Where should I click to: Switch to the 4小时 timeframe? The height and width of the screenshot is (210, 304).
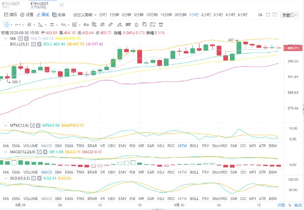click(x=230, y=15)
